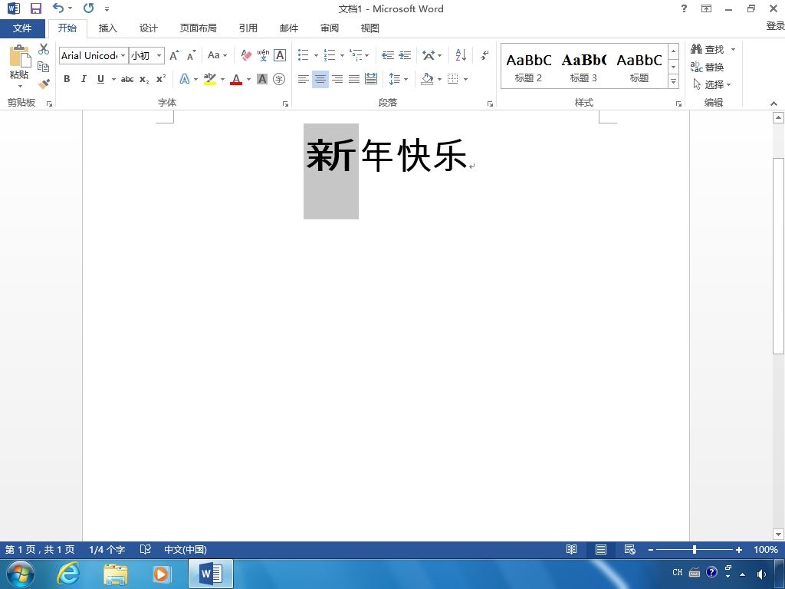Increase the paragraph indent
Screen dimensions: 785x589
tap(405, 55)
